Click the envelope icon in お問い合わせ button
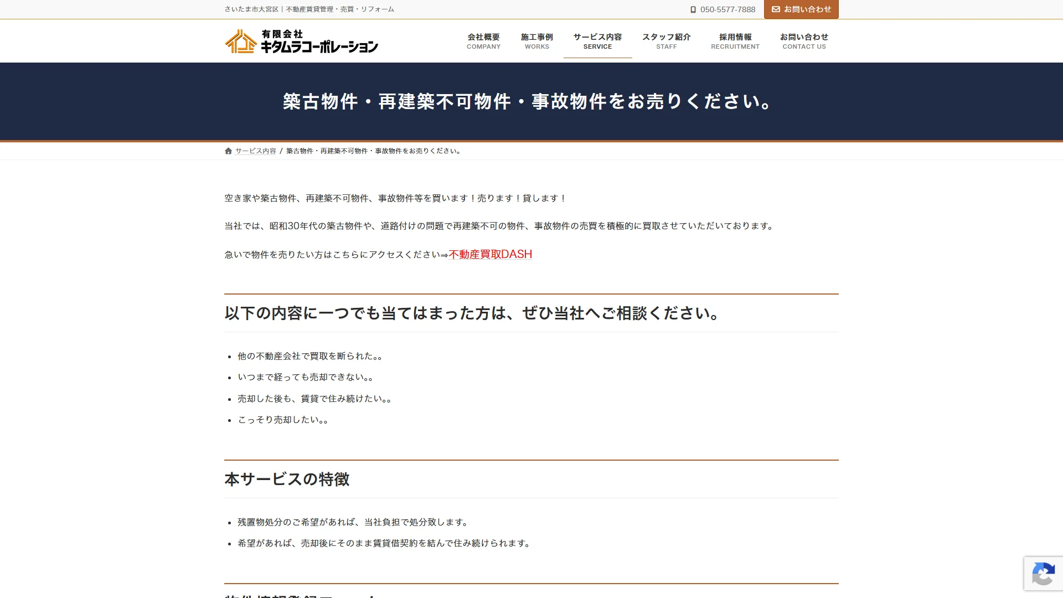This screenshot has height=598, width=1063. [x=776, y=9]
